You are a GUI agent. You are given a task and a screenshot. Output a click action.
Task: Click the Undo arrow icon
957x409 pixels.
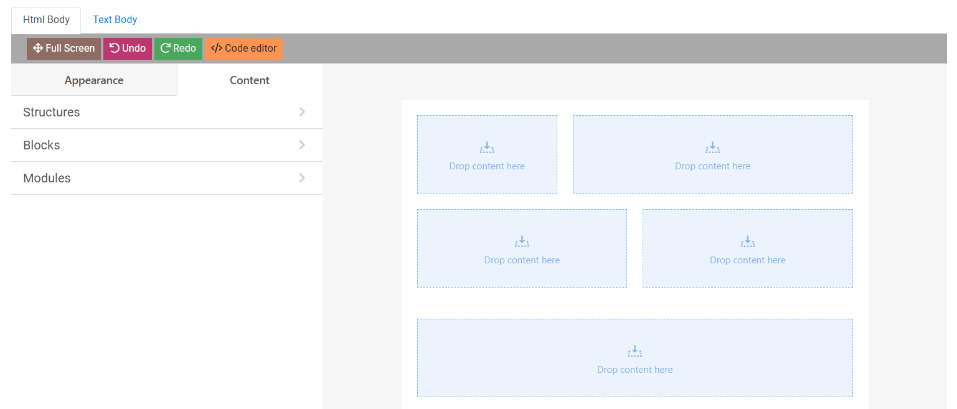[x=114, y=49]
